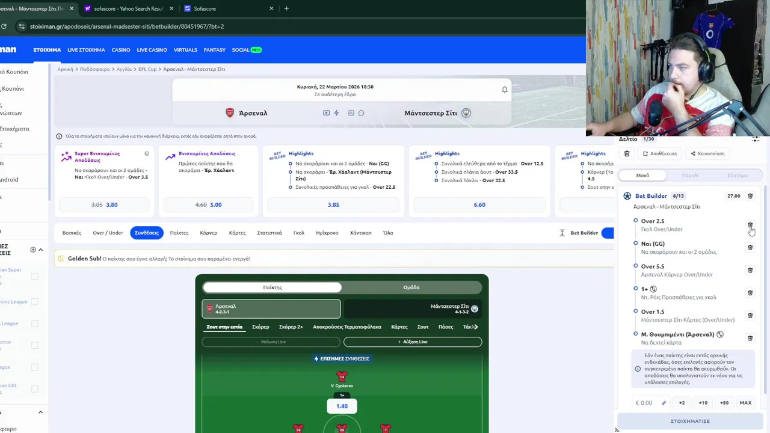
Task: Click the Αύξηση Line button
Action: pyautogui.click(x=413, y=342)
